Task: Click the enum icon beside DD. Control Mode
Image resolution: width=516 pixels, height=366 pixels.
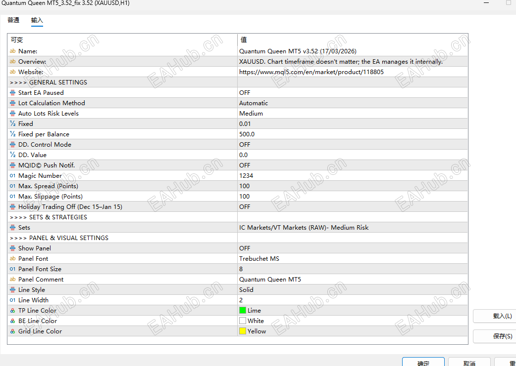Action: point(12,144)
